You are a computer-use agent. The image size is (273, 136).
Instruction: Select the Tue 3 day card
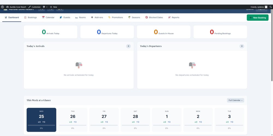click(229, 120)
